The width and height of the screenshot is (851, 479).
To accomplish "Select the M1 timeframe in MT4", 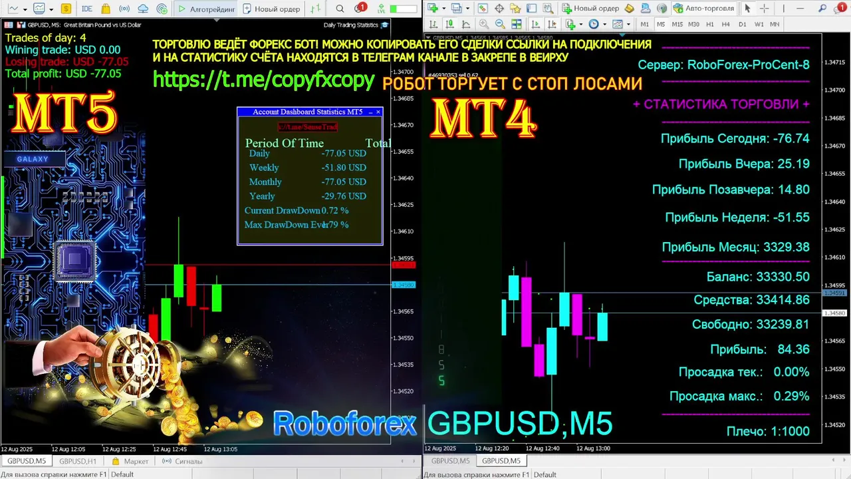I will click(645, 24).
